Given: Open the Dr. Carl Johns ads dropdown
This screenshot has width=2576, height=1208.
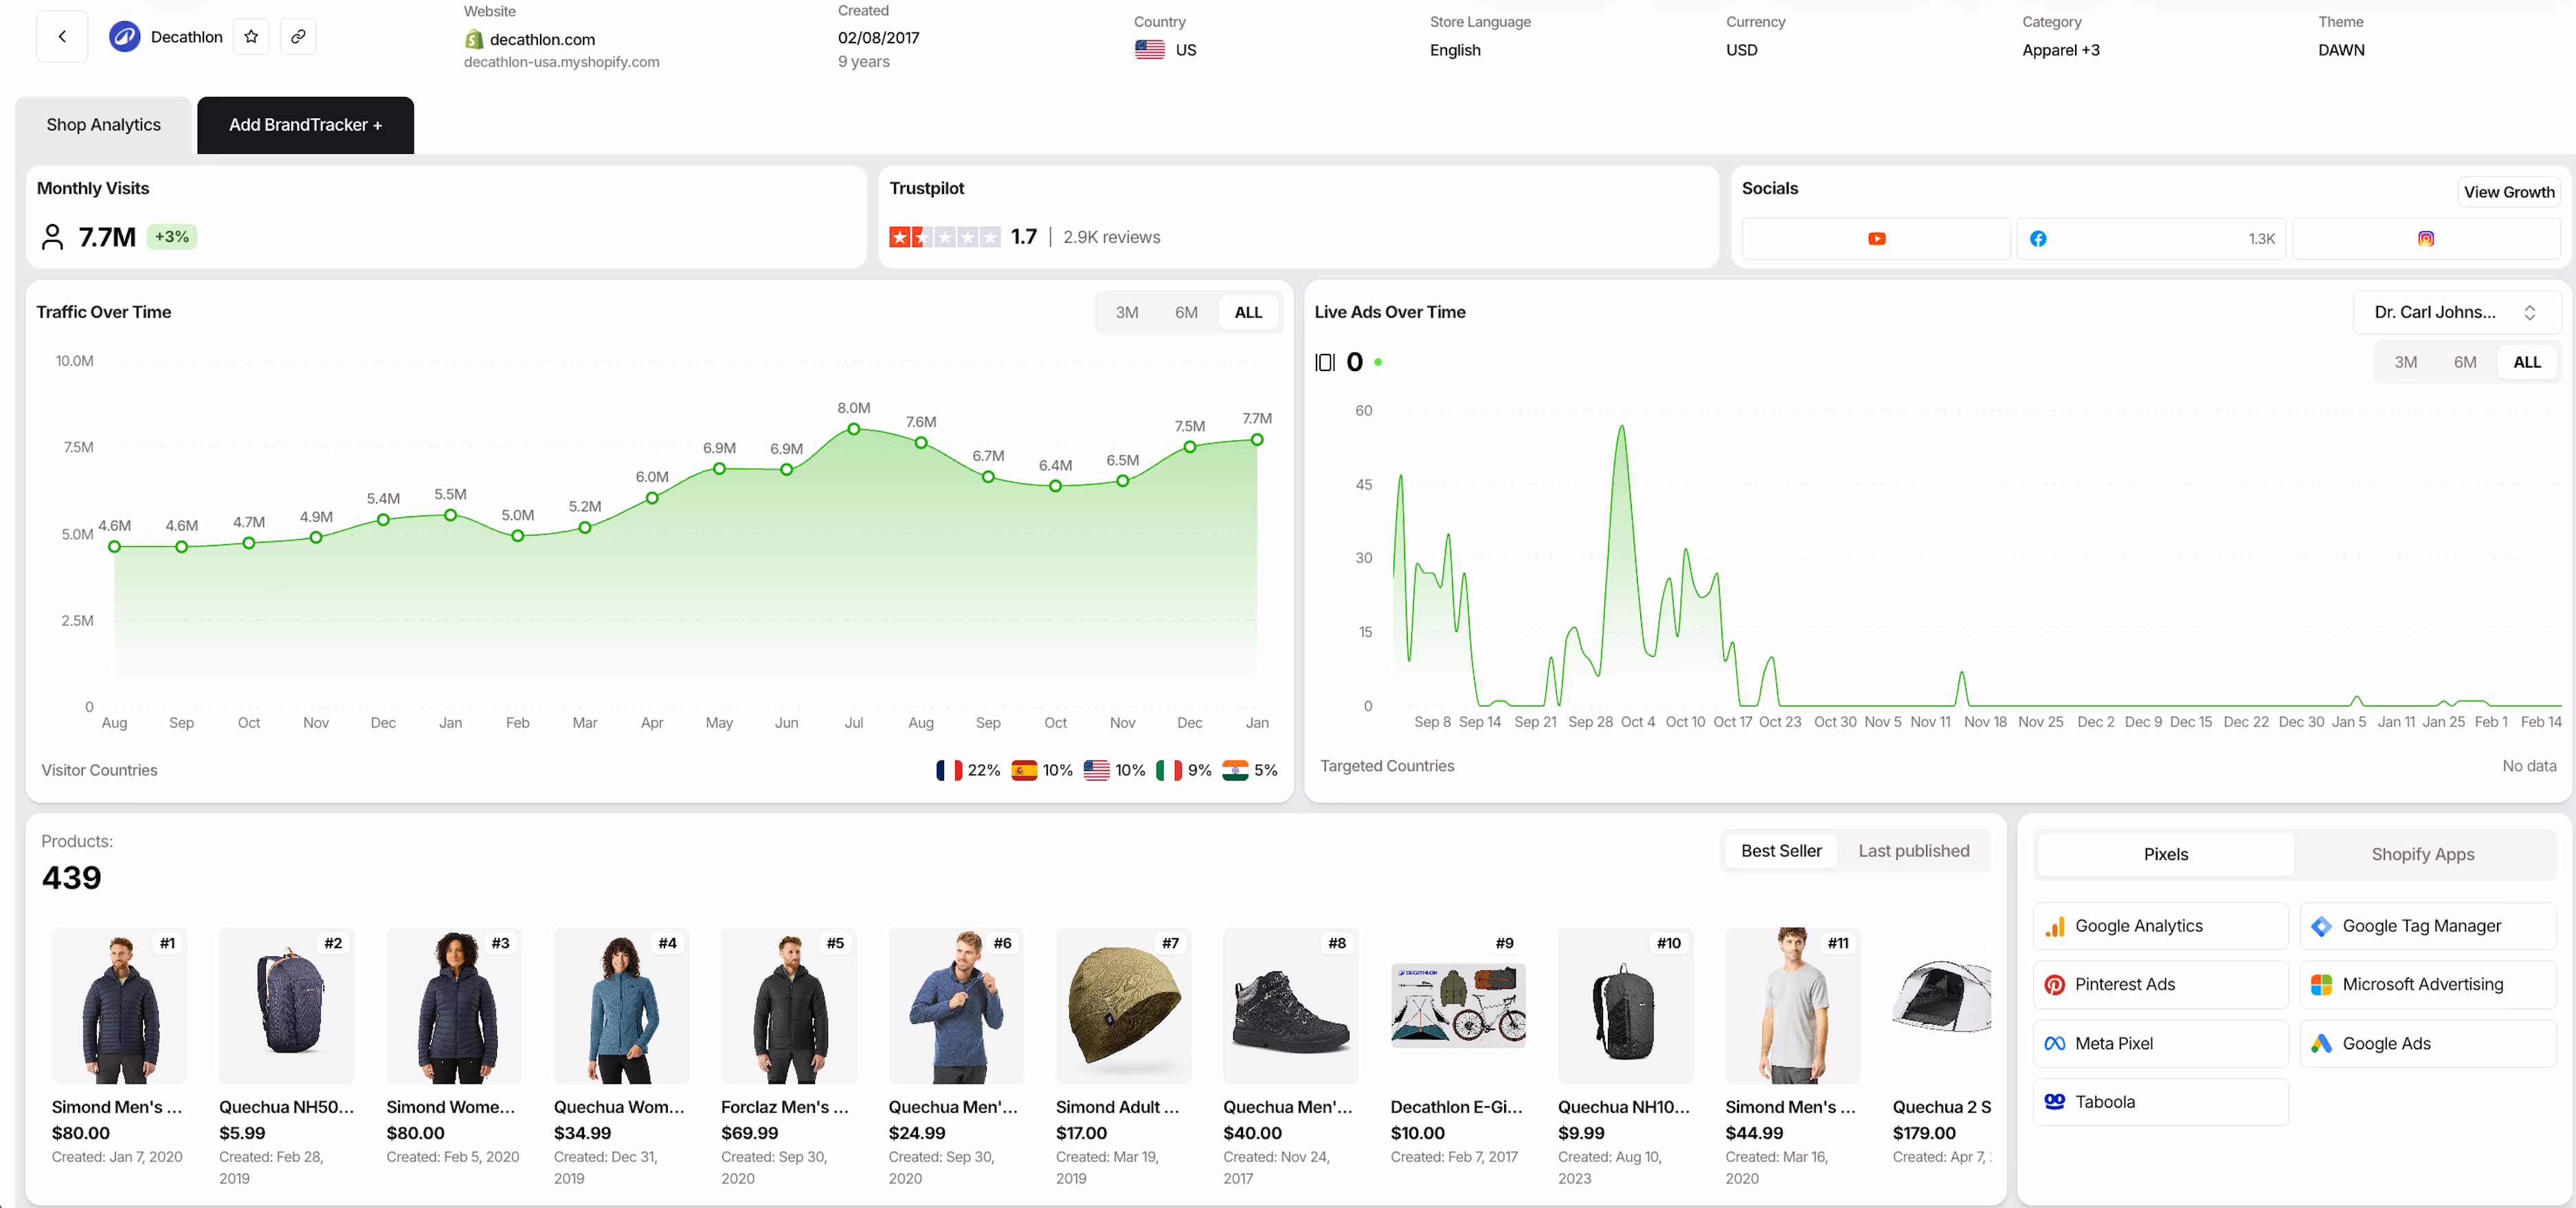Looking at the screenshot, I should tap(2455, 311).
